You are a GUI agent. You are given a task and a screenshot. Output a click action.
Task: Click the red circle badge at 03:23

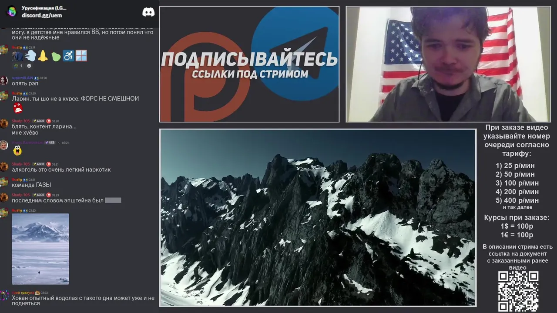coord(49,195)
